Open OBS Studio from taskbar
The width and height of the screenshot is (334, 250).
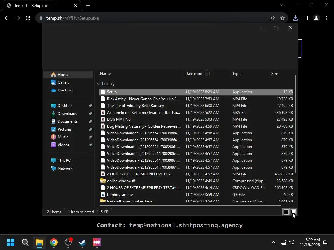pos(68,242)
